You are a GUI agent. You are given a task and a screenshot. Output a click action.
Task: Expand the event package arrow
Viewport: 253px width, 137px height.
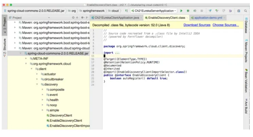42,95
